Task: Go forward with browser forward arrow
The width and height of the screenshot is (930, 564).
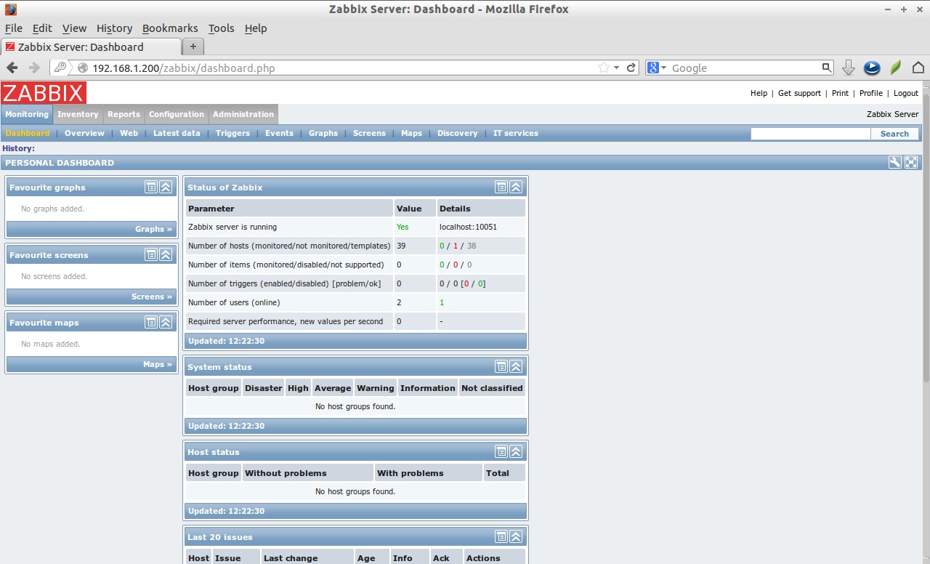Action: [x=34, y=68]
